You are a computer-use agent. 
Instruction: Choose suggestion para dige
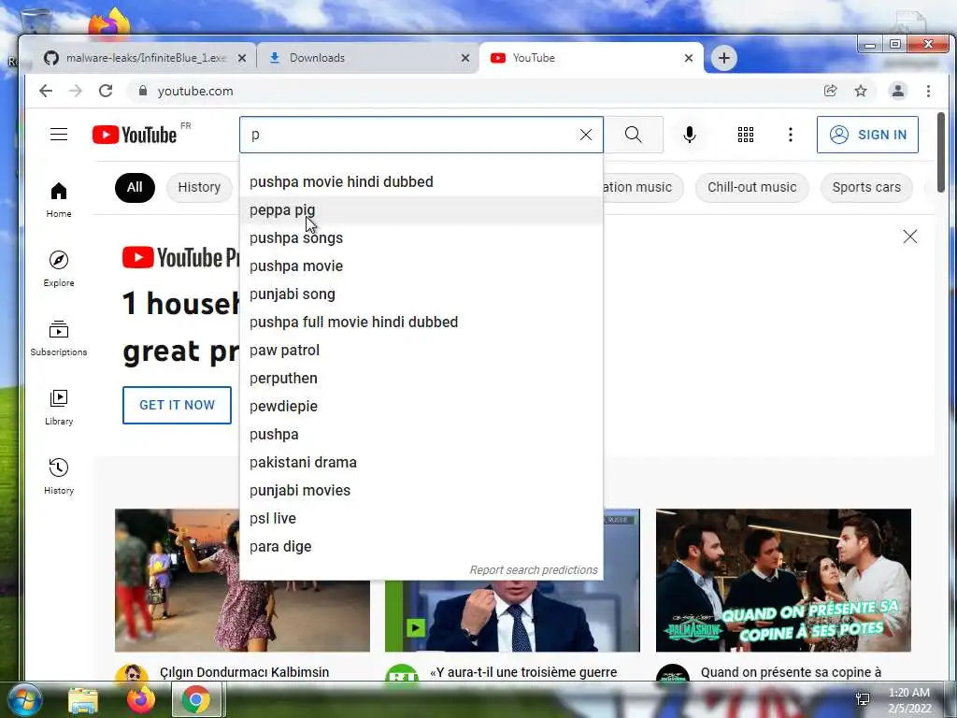pos(421,546)
